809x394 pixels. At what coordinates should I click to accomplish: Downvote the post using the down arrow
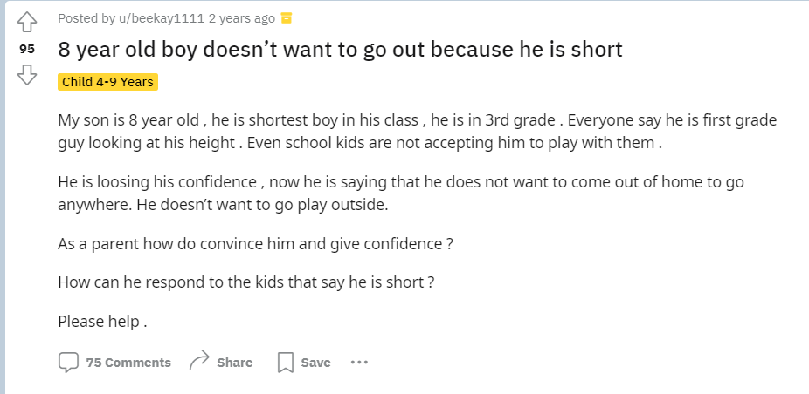pos(28,77)
